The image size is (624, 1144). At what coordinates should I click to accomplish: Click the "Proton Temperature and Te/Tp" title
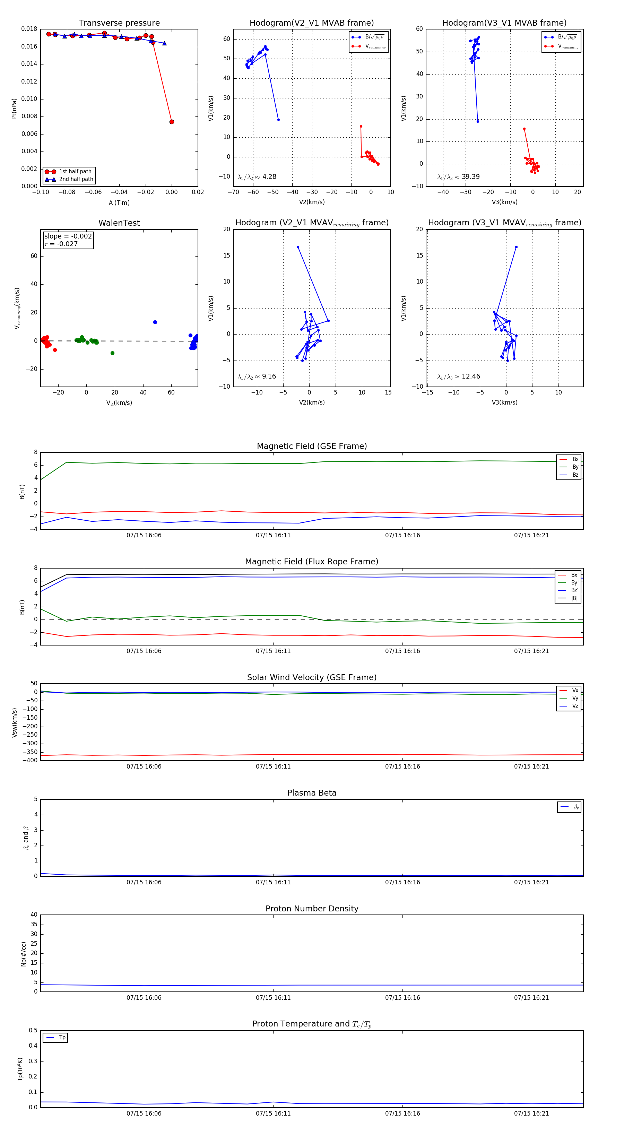pyautogui.click(x=312, y=1024)
